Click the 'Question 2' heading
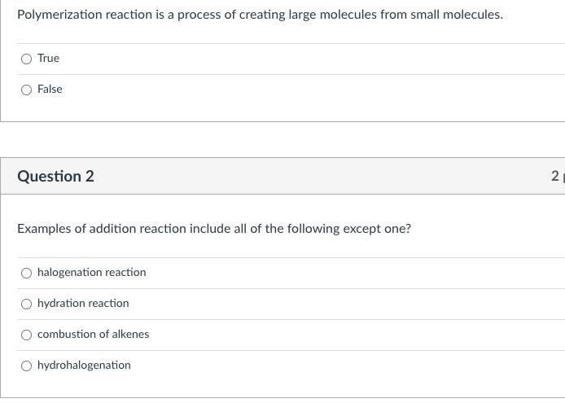Viewport: 565px width, 403px height. click(x=55, y=177)
